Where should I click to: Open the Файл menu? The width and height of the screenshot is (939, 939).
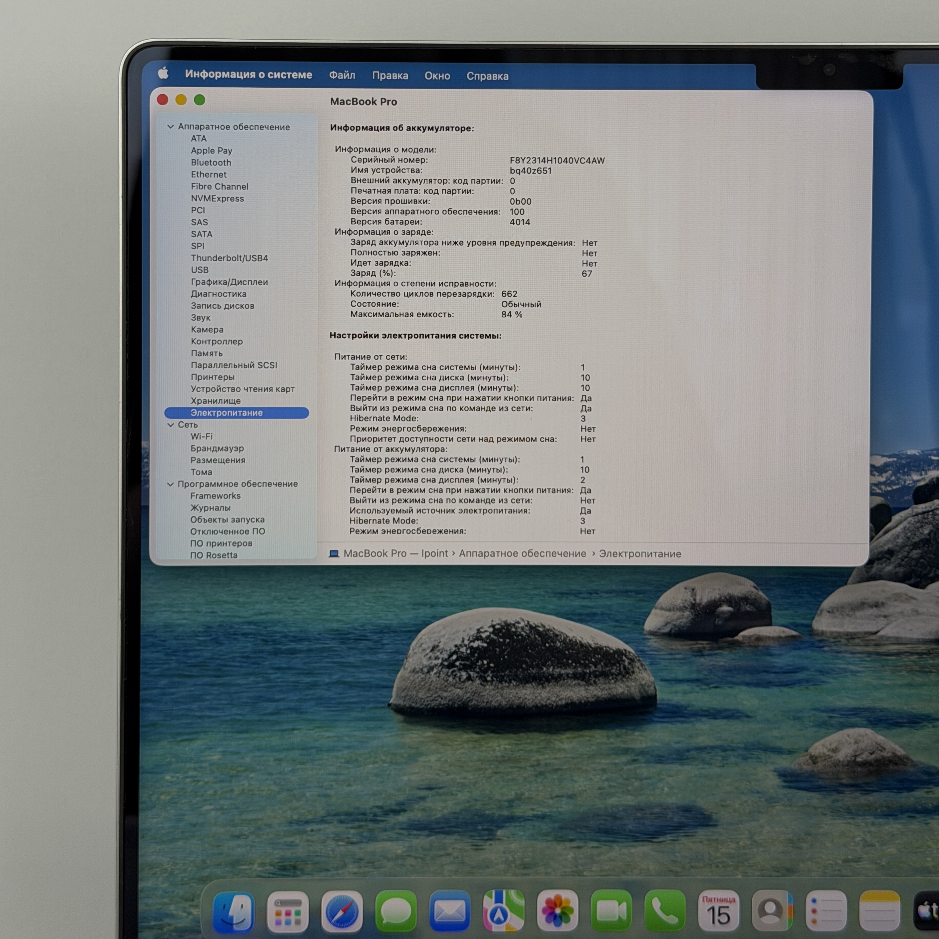[342, 75]
